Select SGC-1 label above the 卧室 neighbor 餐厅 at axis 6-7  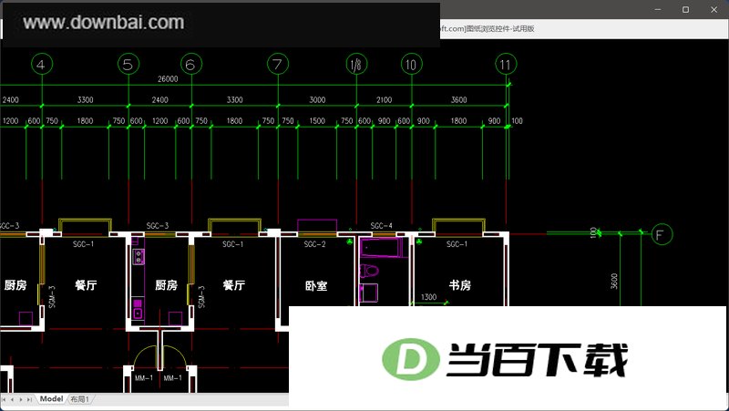(233, 244)
